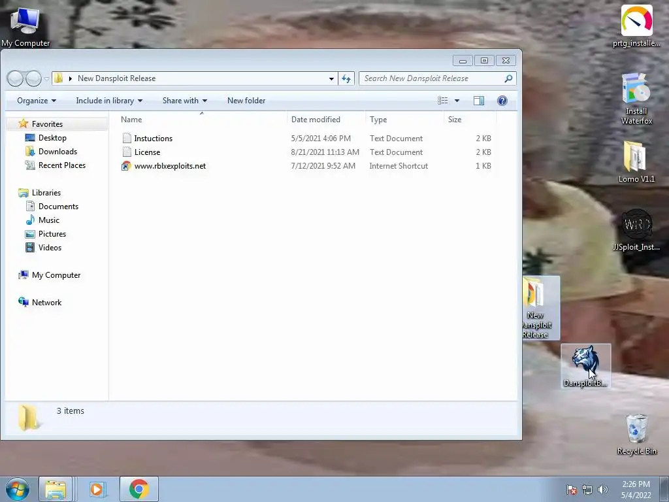The height and width of the screenshot is (502, 669).
Task: Open Windows Media Player taskbar icon
Action: pyautogui.click(x=97, y=489)
